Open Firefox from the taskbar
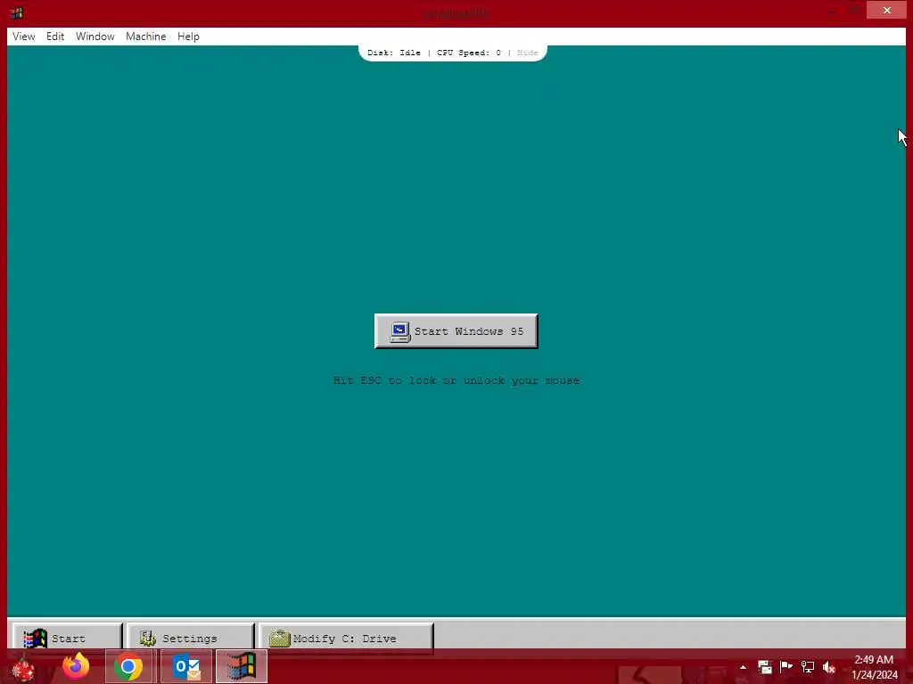 pyautogui.click(x=76, y=666)
